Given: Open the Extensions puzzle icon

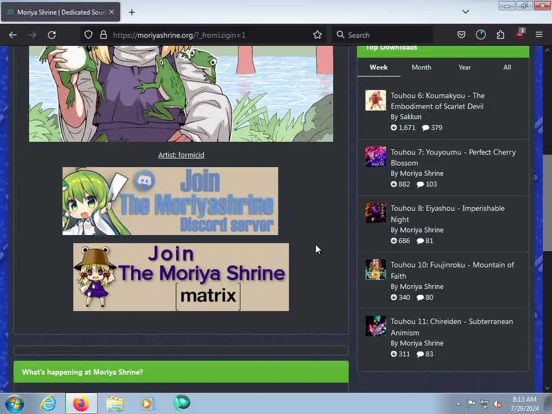Looking at the screenshot, I should pos(500,35).
